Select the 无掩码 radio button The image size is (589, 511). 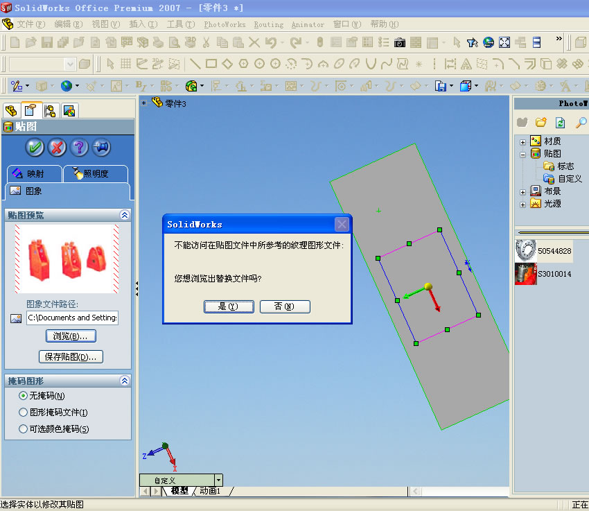tap(23, 396)
